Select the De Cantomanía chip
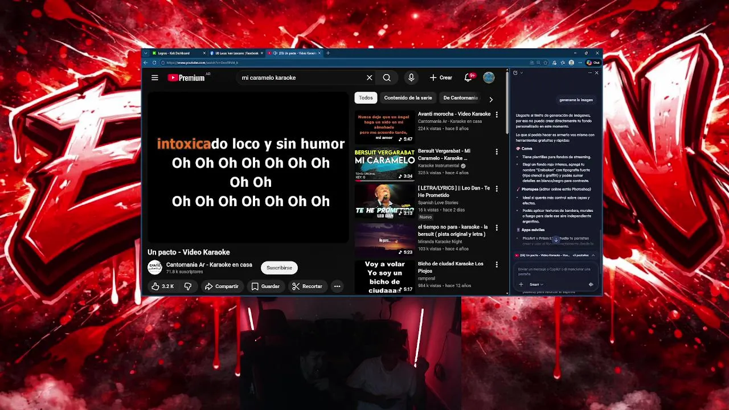729x410 pixels. [x=460, y=98]
